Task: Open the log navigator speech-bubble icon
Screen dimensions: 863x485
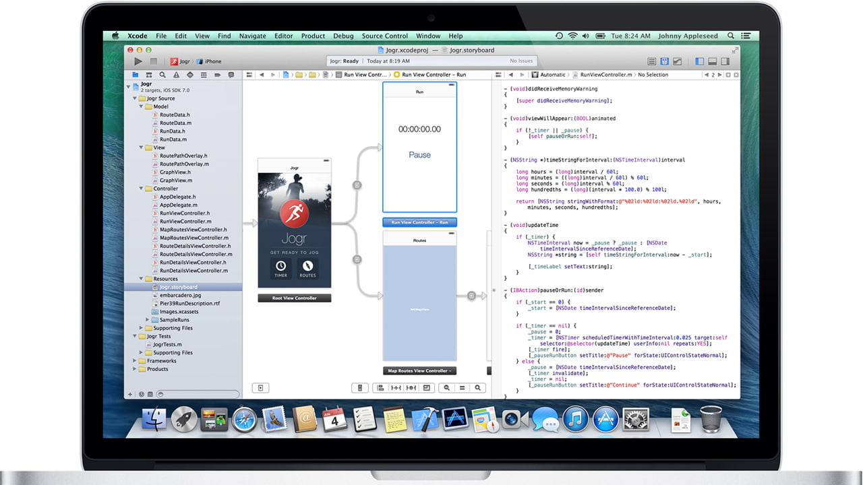Action: tap(231, 75)
